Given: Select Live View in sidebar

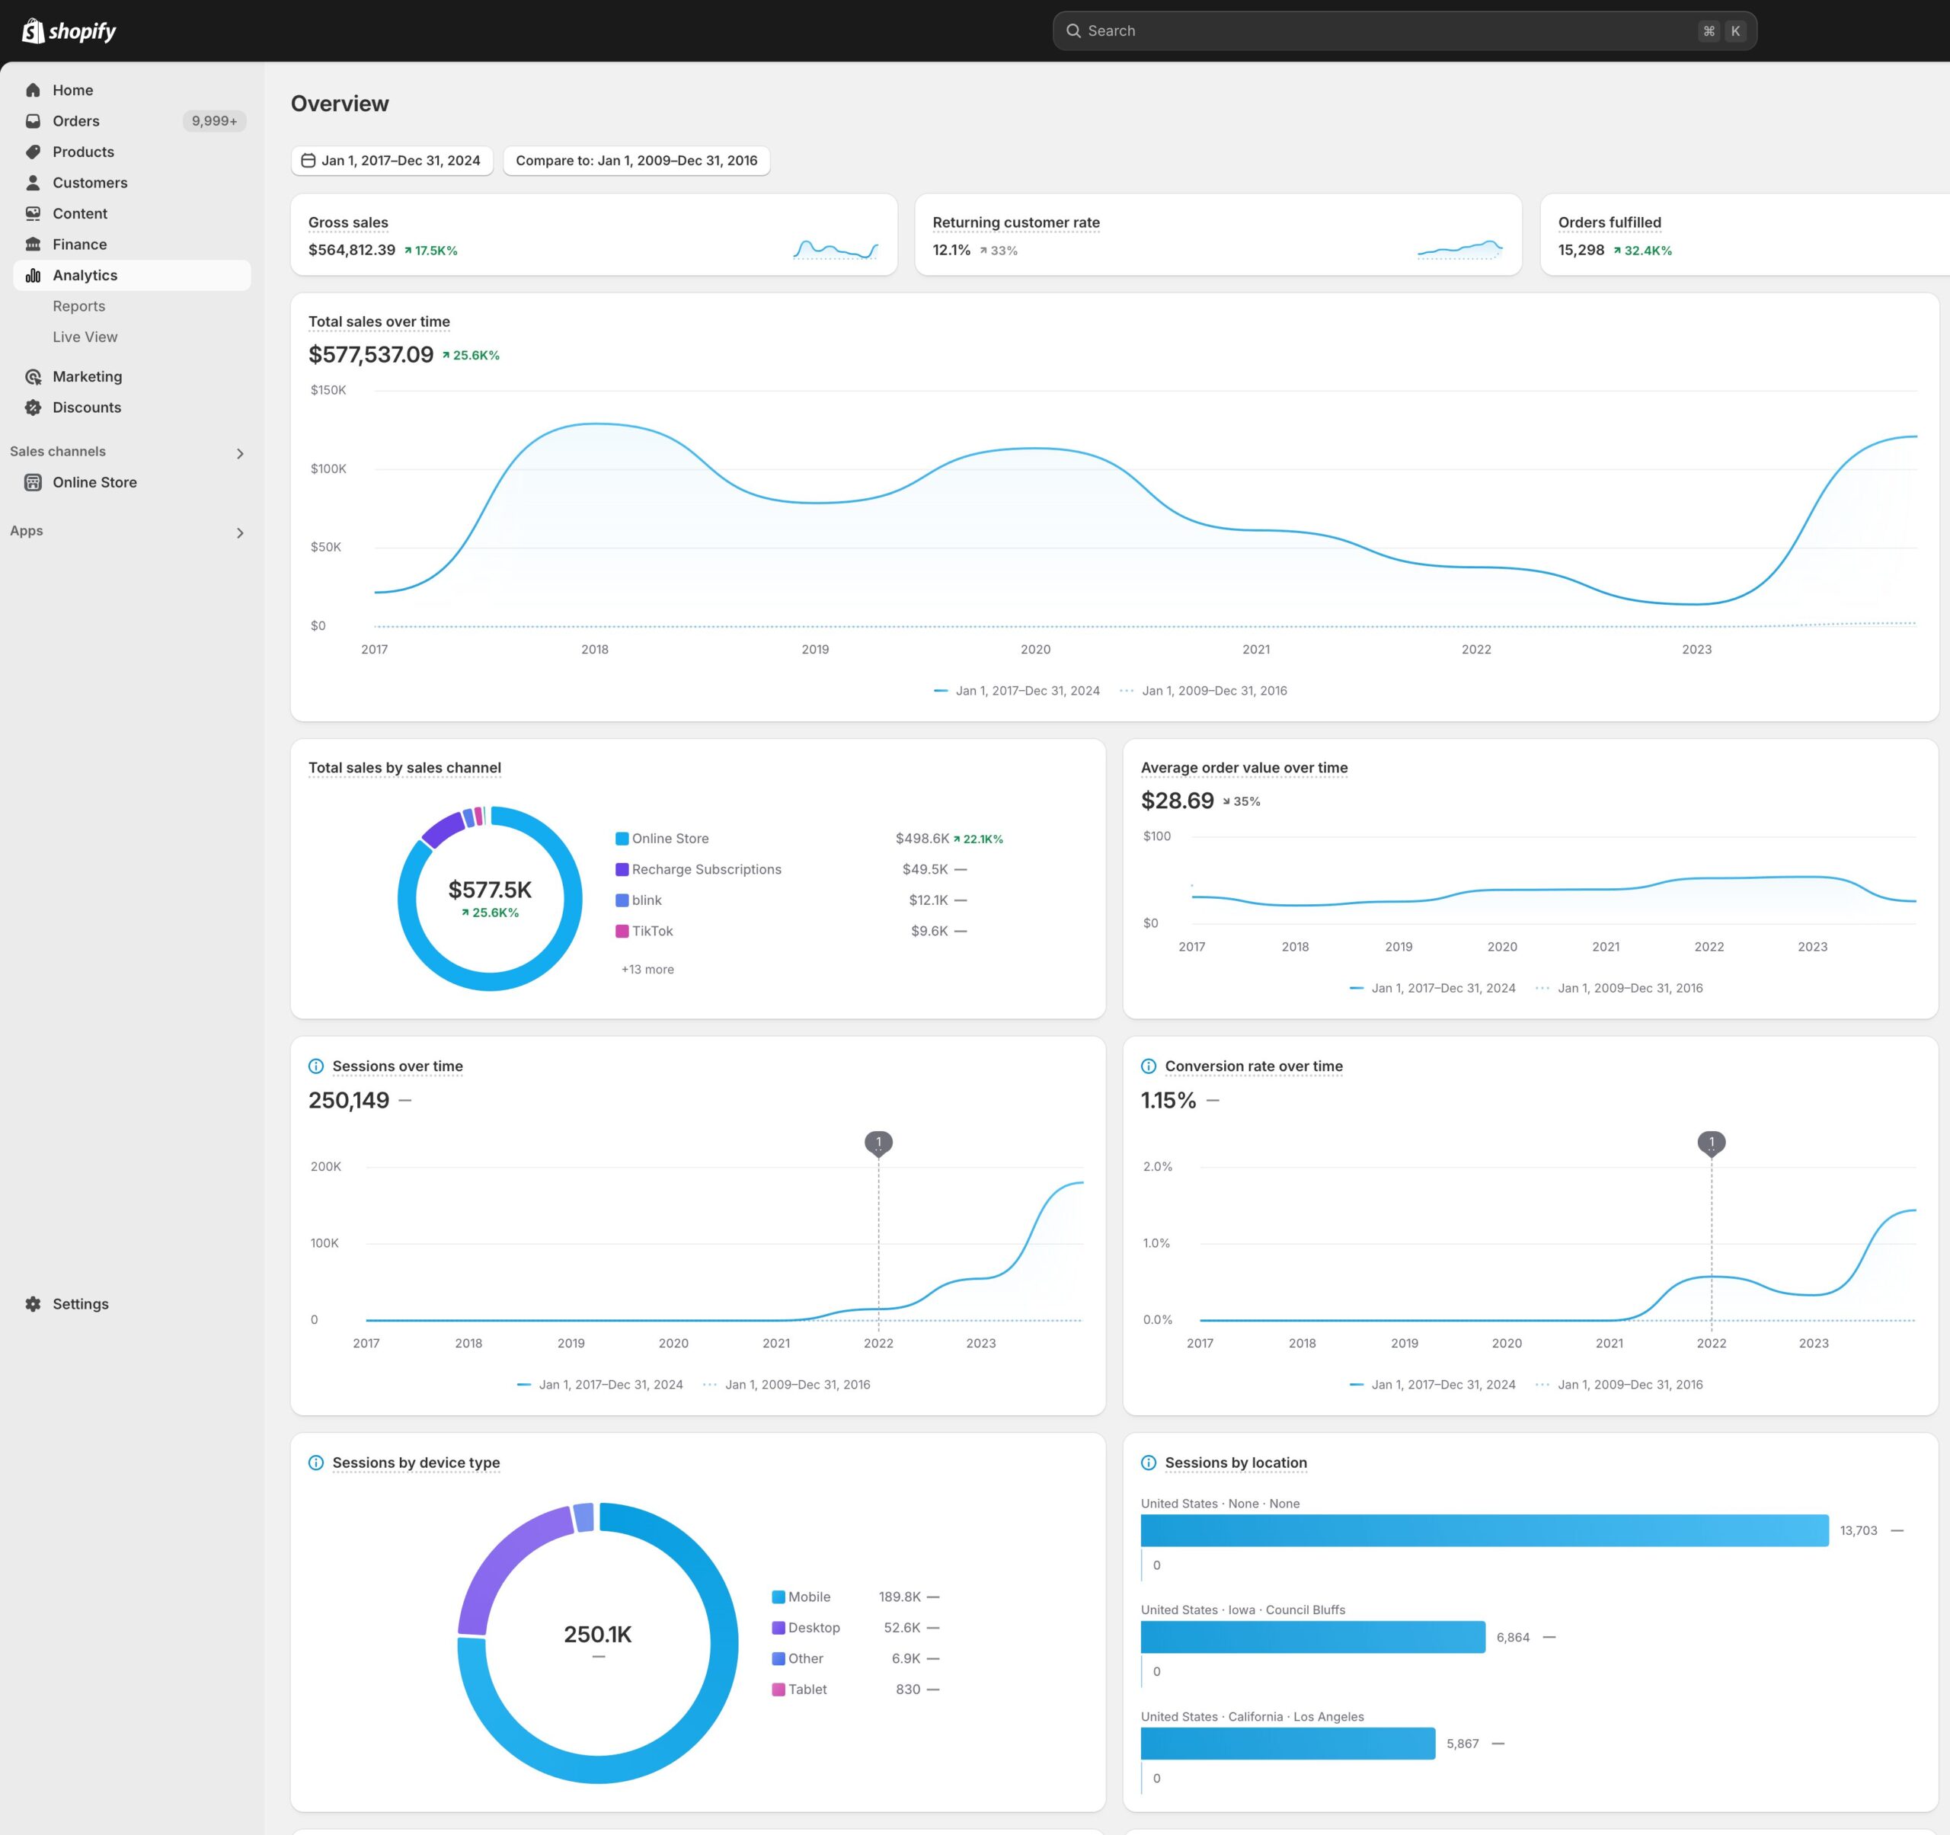Looking at the screenshot, I should (85, 337).
